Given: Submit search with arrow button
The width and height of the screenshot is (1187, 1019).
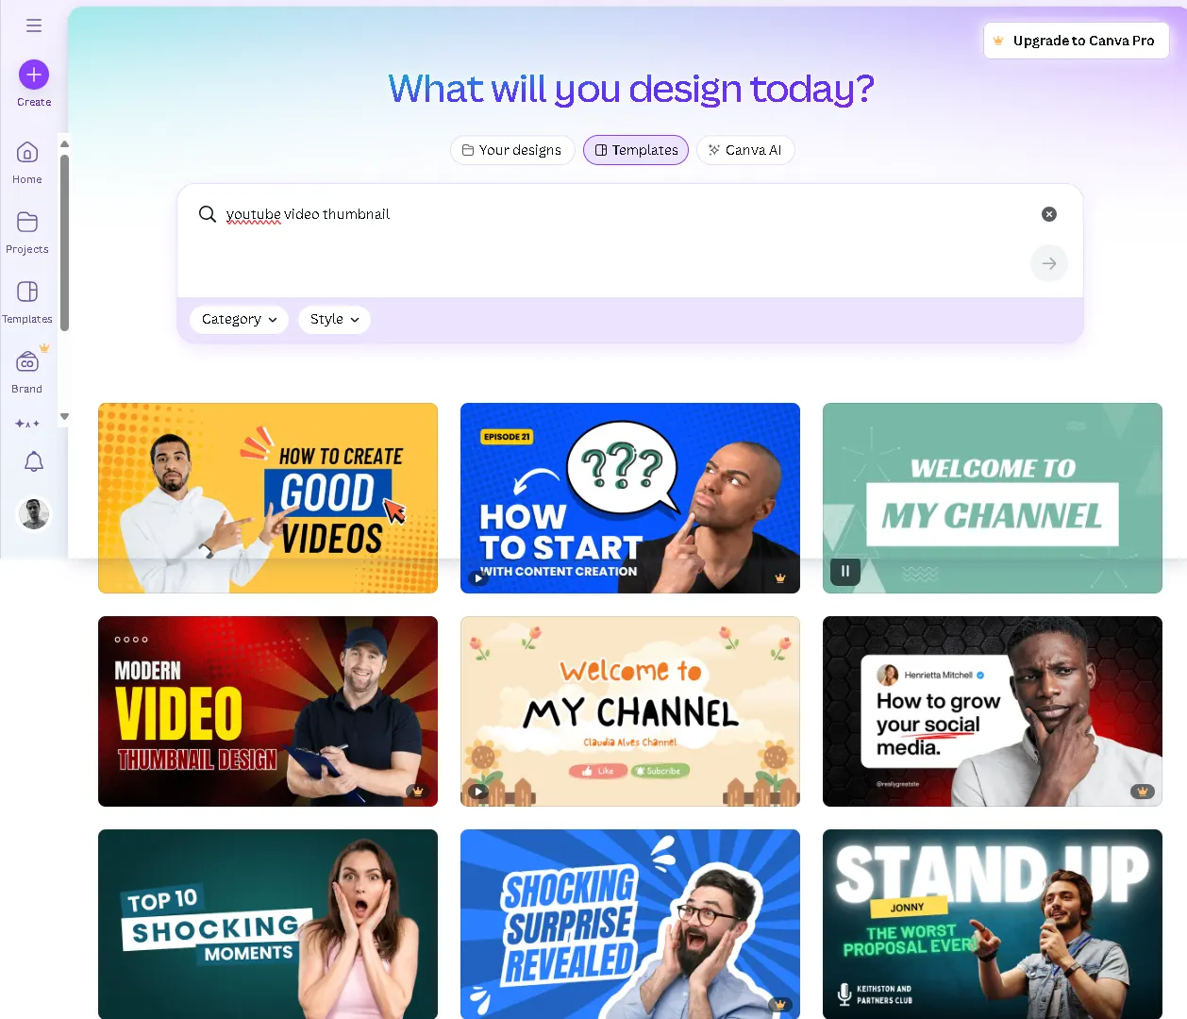Looking at the screenshot, I should (x=1049, y=263).
